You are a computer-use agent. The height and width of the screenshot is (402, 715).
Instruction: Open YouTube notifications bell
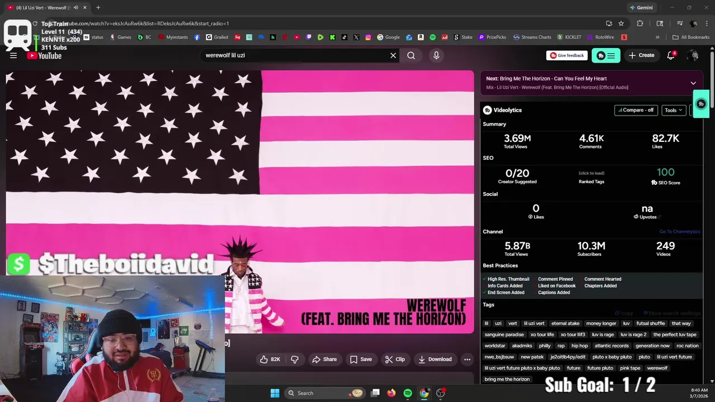671,55
